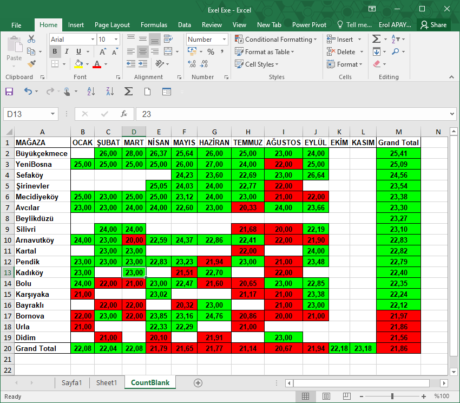Open the Number format dropdown
Screen dimensions: 460x403
coord(225,39)
